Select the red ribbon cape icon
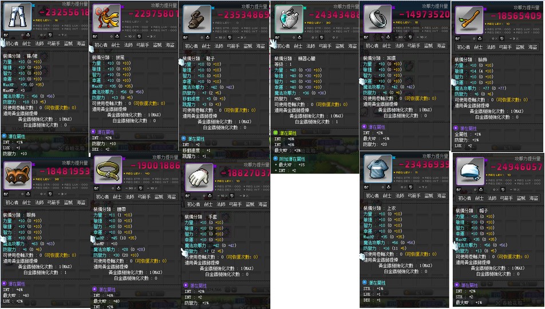545x309 pixels. tap(106, 18)
